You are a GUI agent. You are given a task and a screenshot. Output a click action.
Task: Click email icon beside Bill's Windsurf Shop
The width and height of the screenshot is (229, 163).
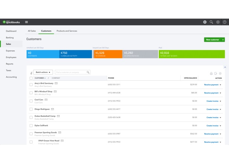click(x=55, y=91)
